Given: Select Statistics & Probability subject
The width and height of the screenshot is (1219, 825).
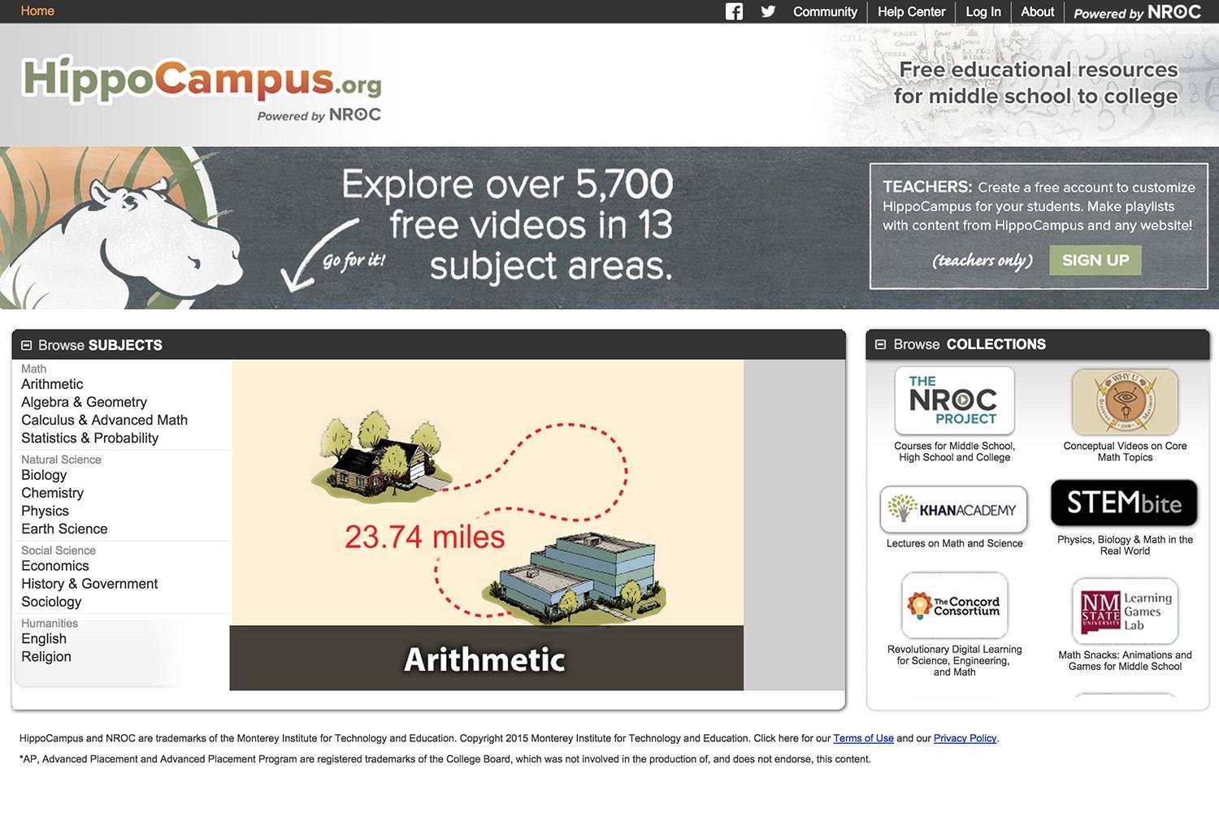Looking at the screenshot, I should (x=89, y=438).
